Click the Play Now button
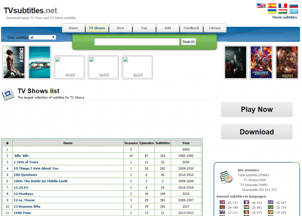Viewport: 302px width, 216px height. (x=257, y=109)
